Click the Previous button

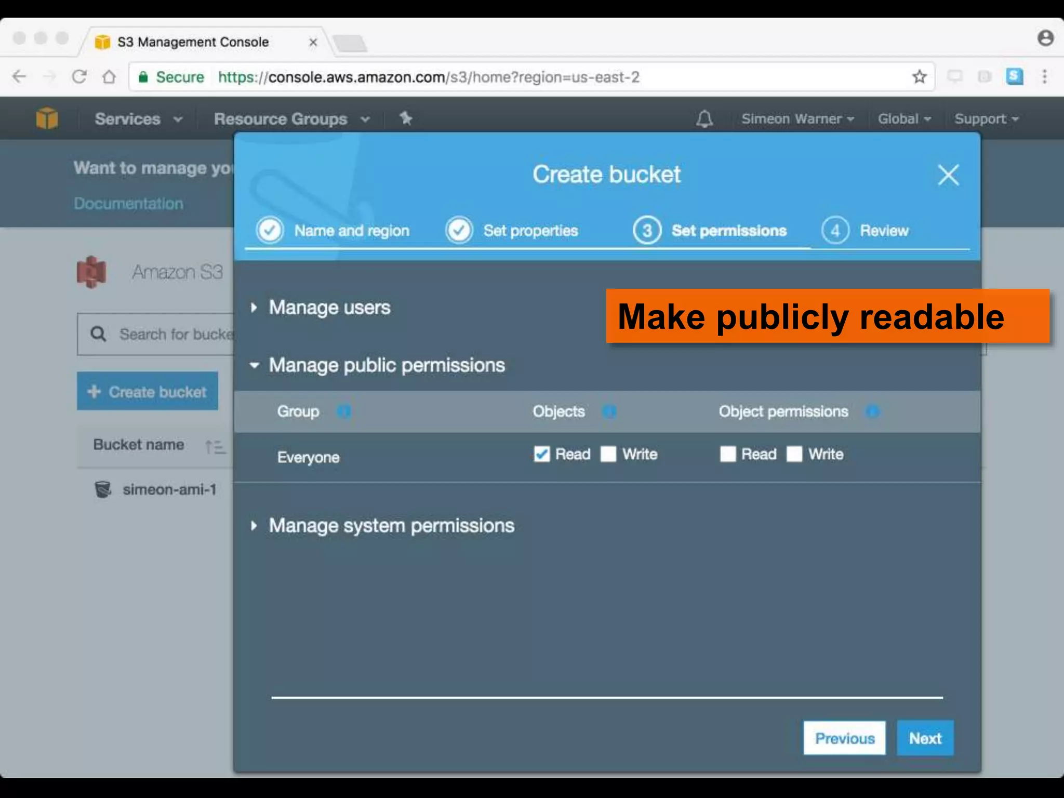coord(845,738)
